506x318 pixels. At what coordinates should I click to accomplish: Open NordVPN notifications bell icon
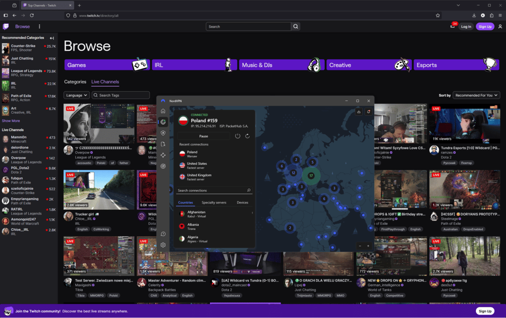[x=369, y=112]
